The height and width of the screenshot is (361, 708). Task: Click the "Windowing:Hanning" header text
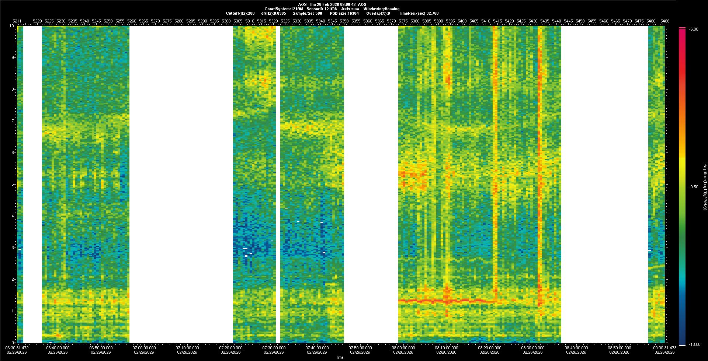coord(381,9)
